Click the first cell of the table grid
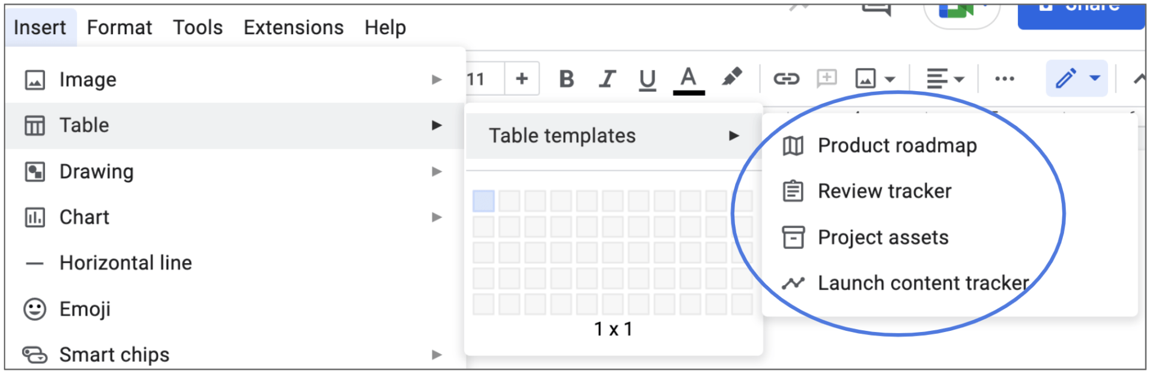The width and height of the screenshot is (1153, 377). point(483,201)
